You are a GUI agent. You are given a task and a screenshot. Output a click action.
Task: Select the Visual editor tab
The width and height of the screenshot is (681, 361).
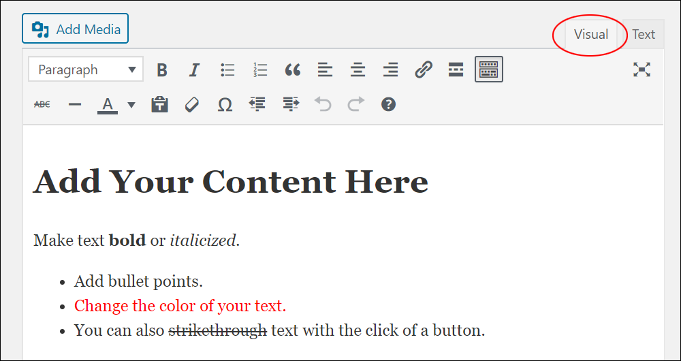coord(590,34)
